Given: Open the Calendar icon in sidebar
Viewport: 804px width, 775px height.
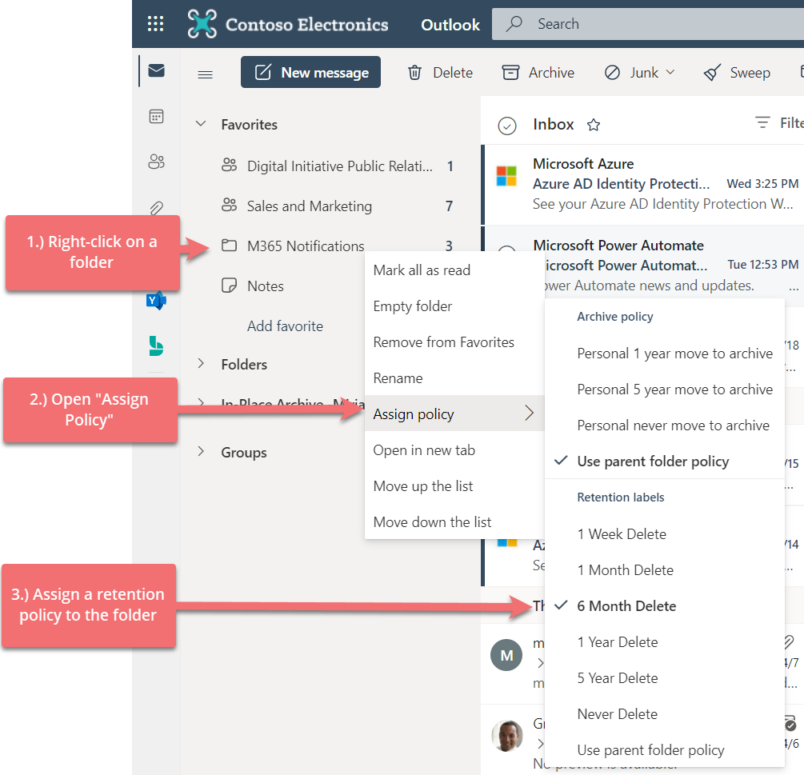Looking at the screenshot, I should click(156, 116).
